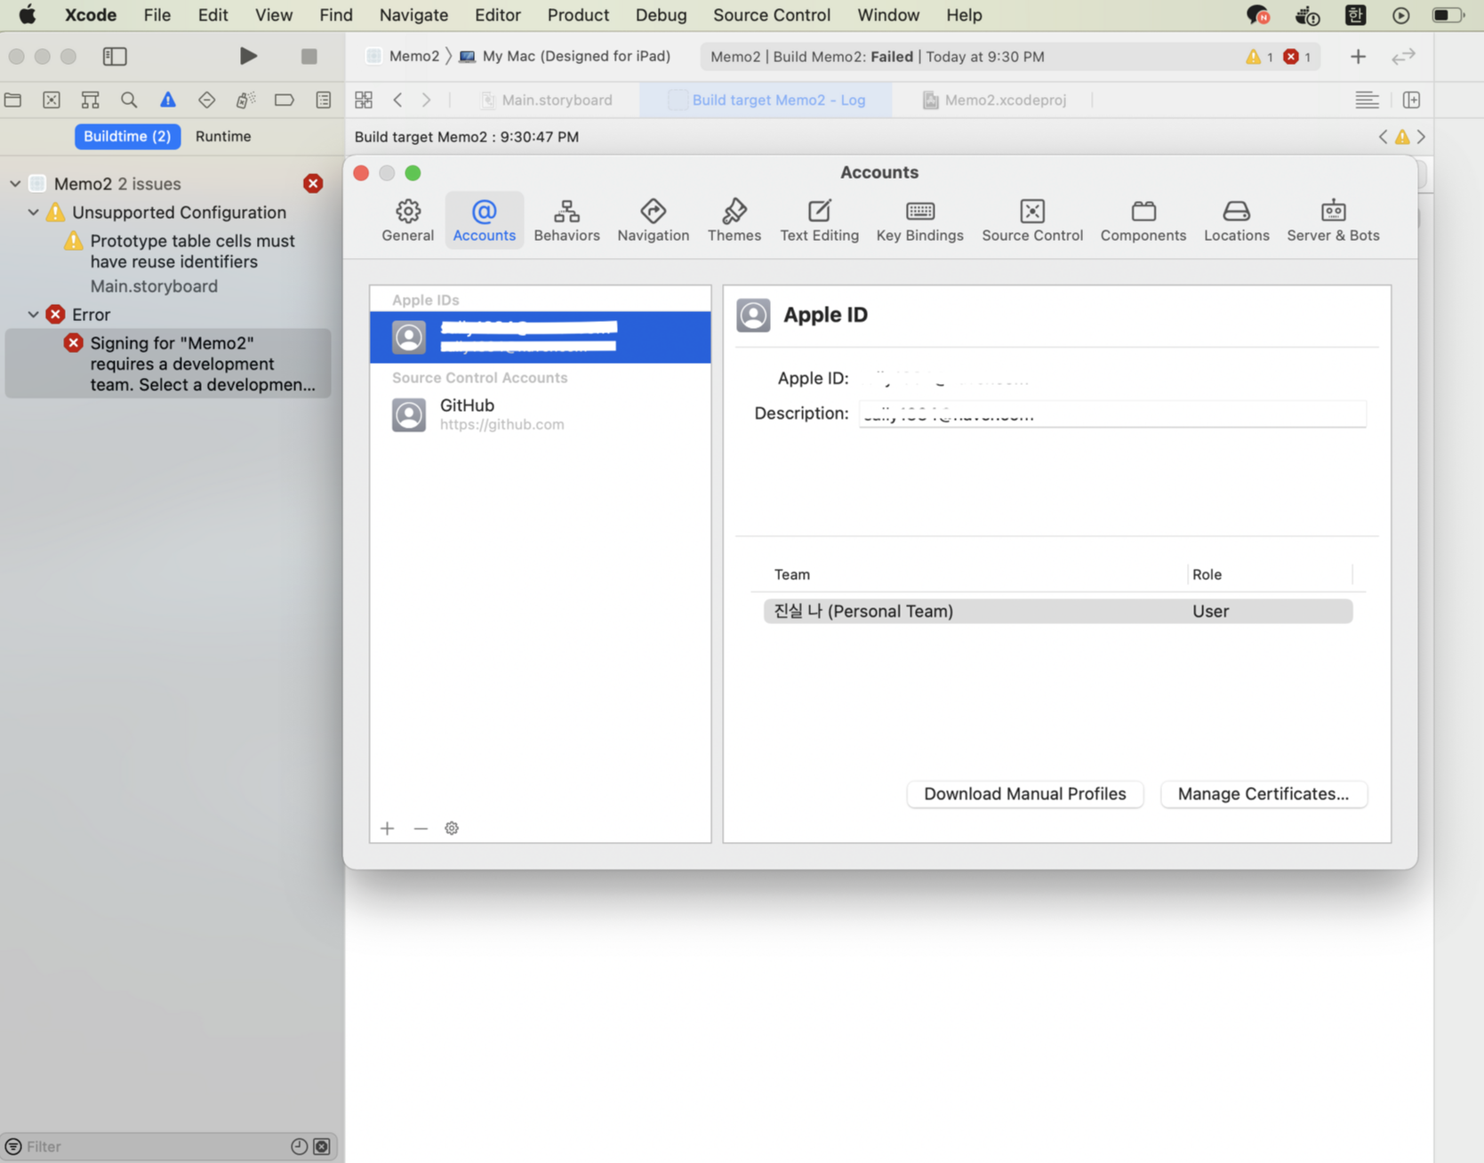Go back in editor history
This screenshot has width=1484, height=1163.
[x=398, y=100]
